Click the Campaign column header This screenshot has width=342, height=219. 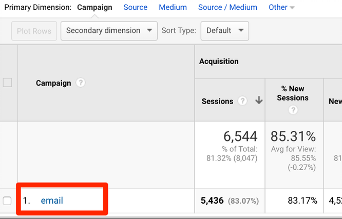point(53,83)
